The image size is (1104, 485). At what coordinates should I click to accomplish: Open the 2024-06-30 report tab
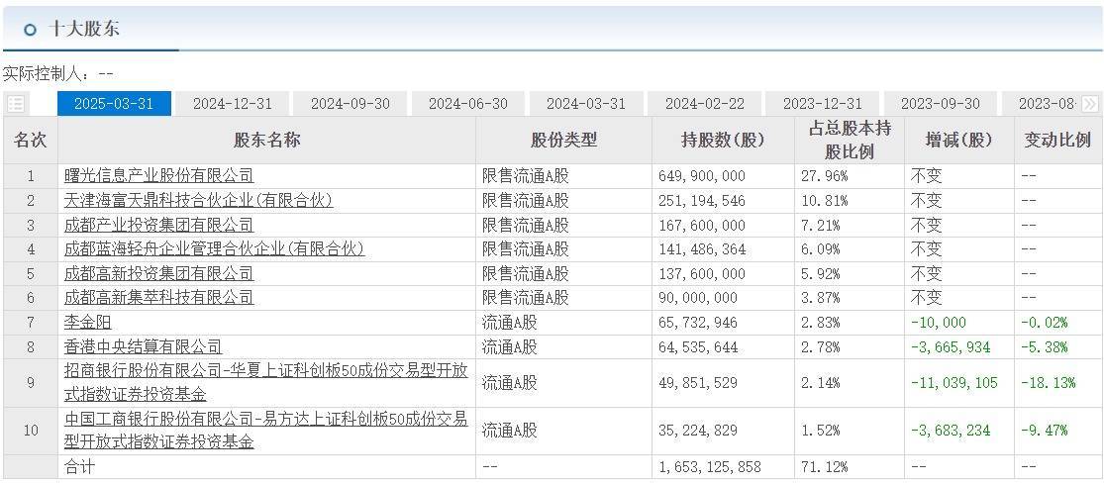coord(468,104)
